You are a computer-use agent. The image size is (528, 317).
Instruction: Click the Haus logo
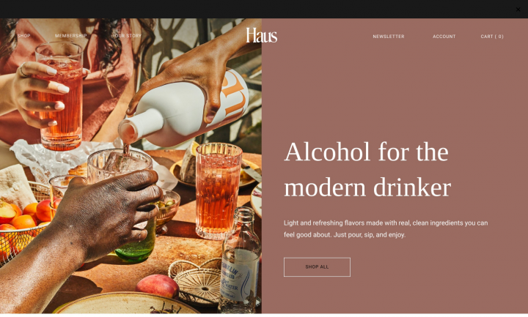pyautogui.click(x=262, y=35)
